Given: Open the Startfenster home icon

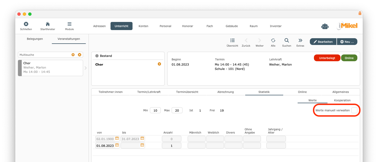Looking at the screenshot, I should pos(48,24).
